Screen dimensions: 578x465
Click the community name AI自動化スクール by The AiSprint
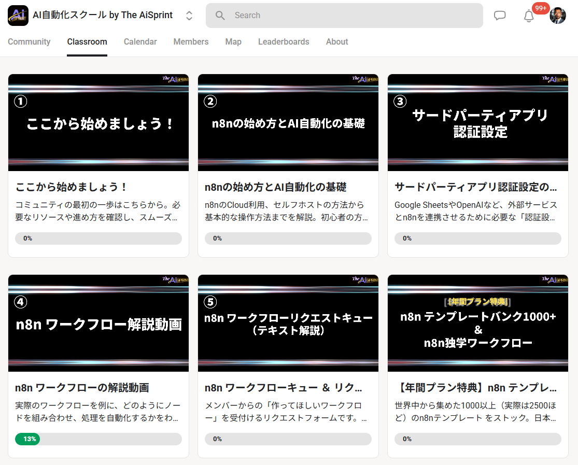click(x=103, y=15)
